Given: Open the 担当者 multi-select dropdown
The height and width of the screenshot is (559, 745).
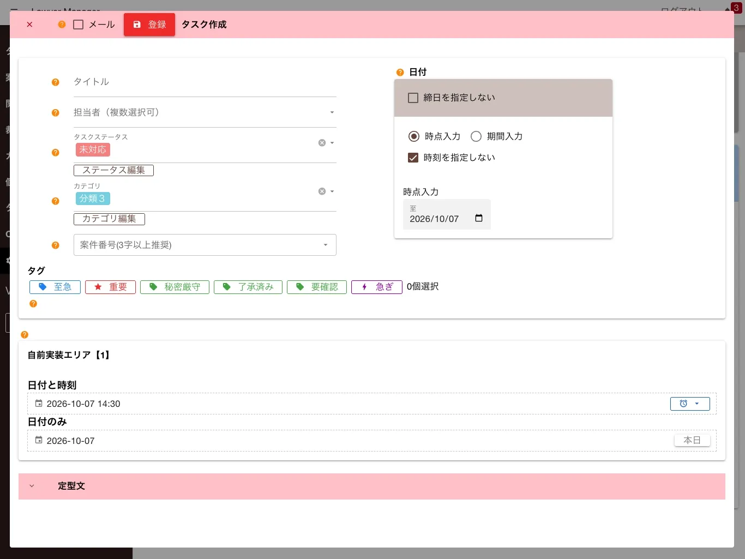Looking at the screenshot, I should tap(205, 112).
